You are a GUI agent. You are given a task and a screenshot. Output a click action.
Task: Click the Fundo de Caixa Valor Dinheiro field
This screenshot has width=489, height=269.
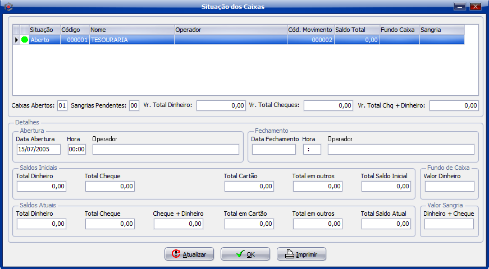coord(449,186)
